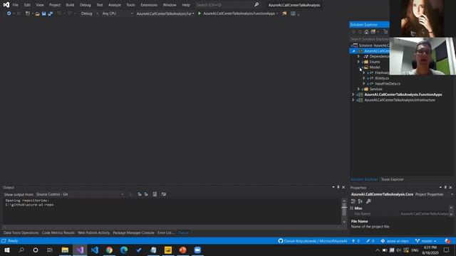The image size is (456, 256).
Task: Open File Explorer from the taskbar
Action: tap(65, 250)
